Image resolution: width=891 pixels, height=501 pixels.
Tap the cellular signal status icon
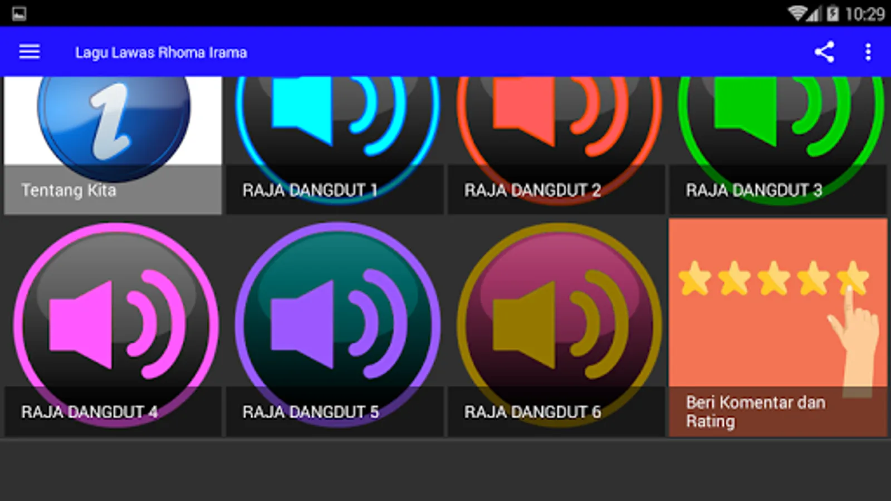(x=814, y=13)
